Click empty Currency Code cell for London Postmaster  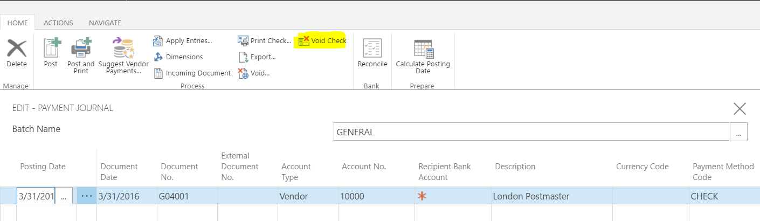point(651,196)
